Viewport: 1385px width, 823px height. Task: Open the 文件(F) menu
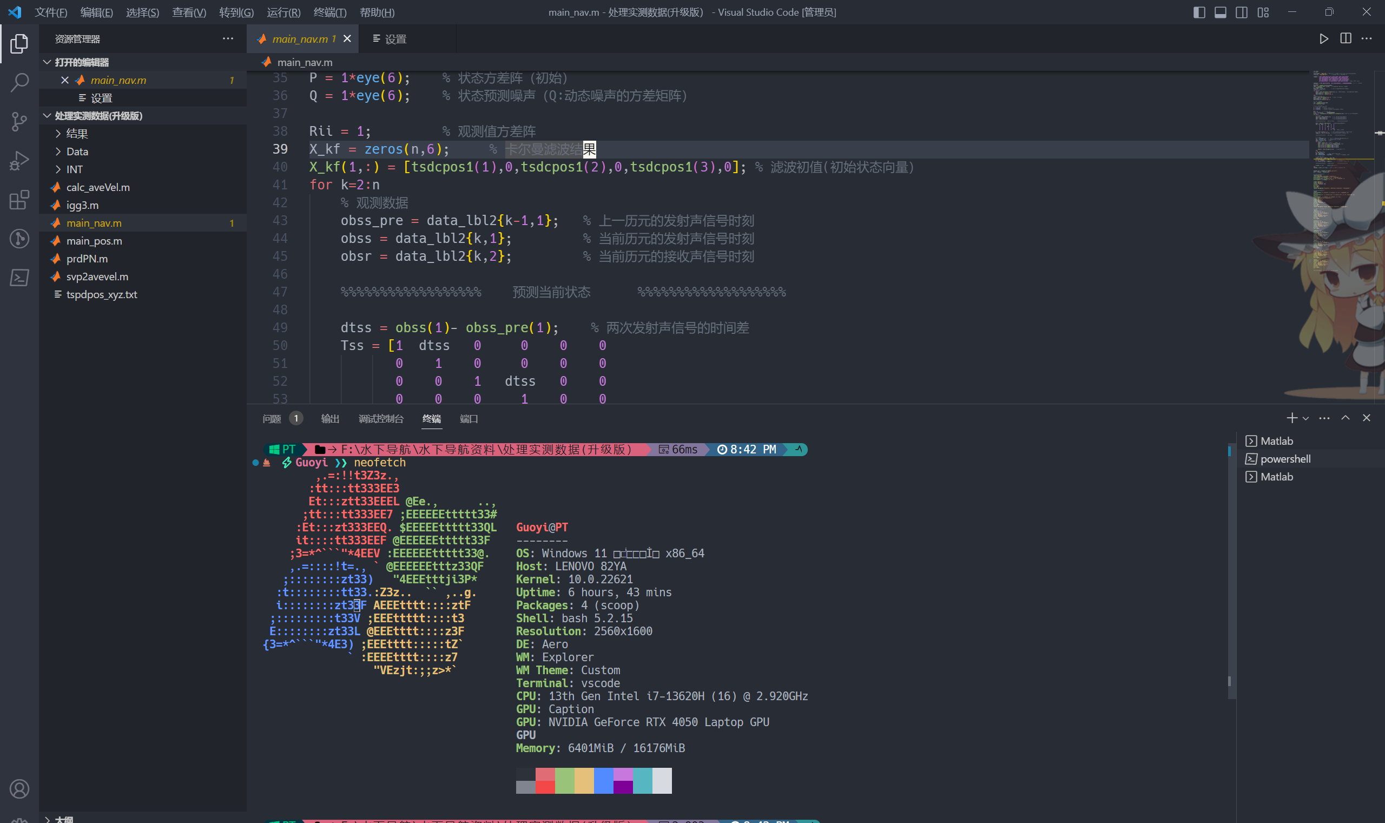coord(50,12)
